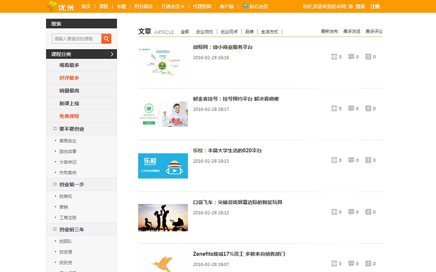Click 顶 upvote icon for 乐校 article

(x=368, y=160)
